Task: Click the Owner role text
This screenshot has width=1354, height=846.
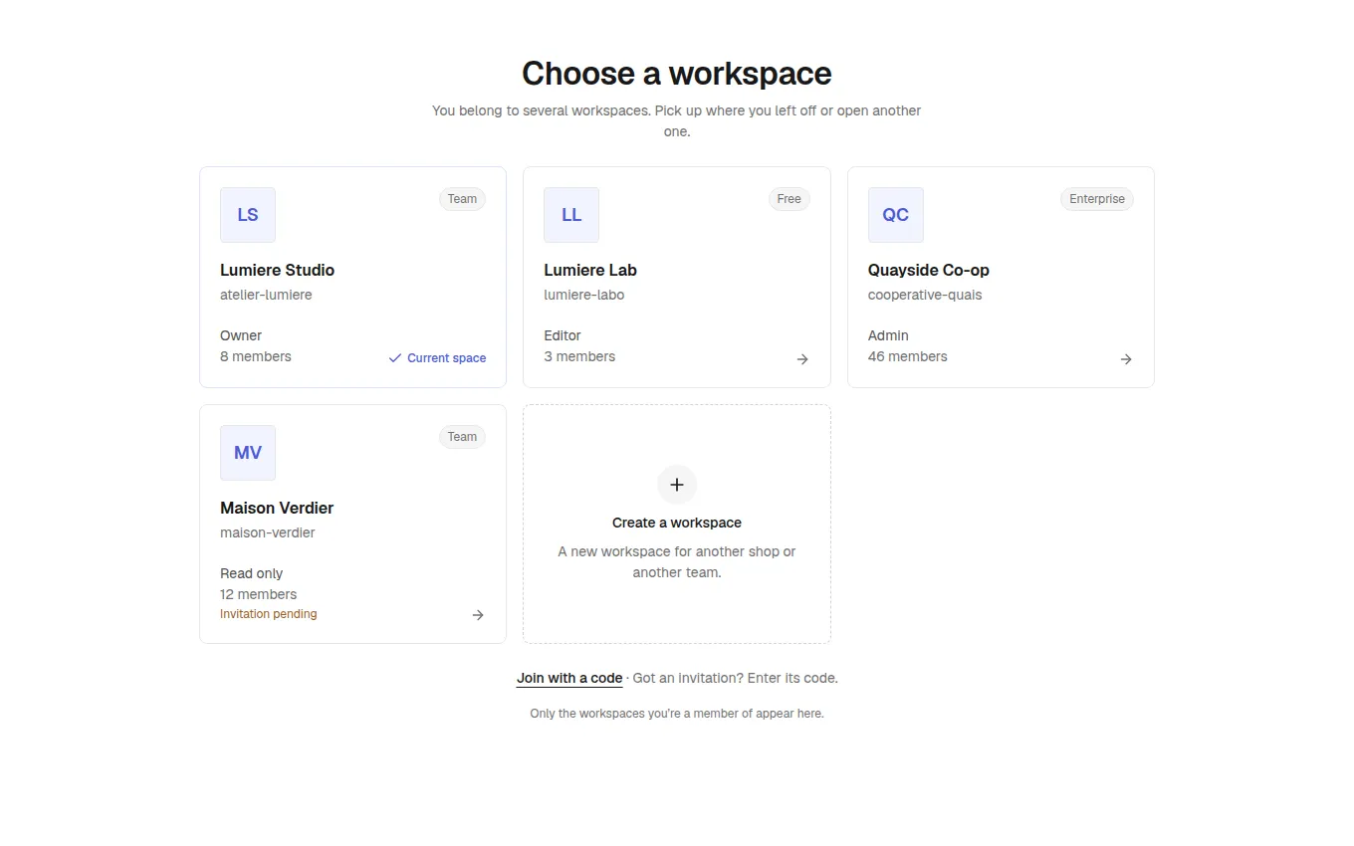Action: pyautogui.click(x=241, y=335)
